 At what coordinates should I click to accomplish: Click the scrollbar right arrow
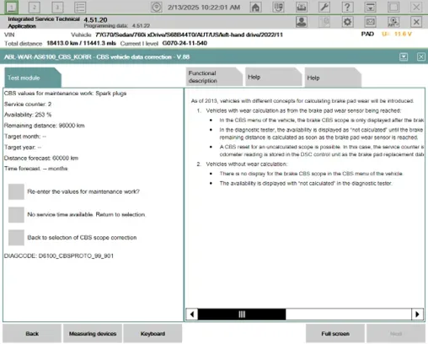(417, 314)
